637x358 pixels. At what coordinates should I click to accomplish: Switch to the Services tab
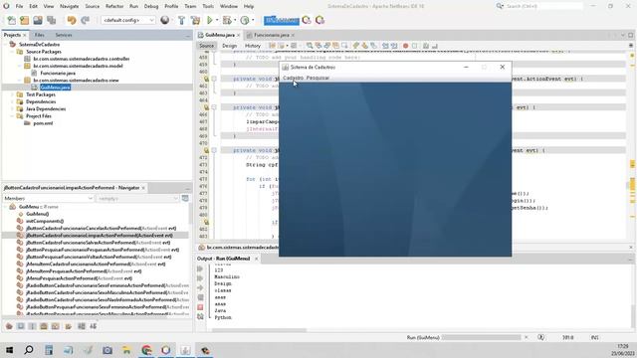click(x=64, y=35)
